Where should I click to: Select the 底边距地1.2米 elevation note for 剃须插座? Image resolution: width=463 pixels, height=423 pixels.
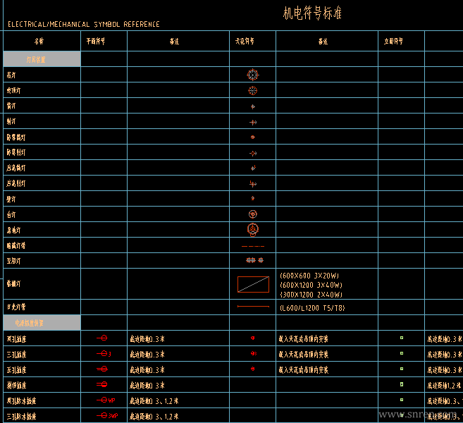pos(444,385)
